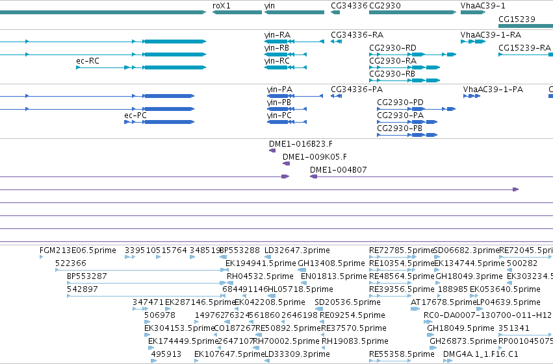
Task: Click the ec-PC protein label
Action: pos(135,115)
